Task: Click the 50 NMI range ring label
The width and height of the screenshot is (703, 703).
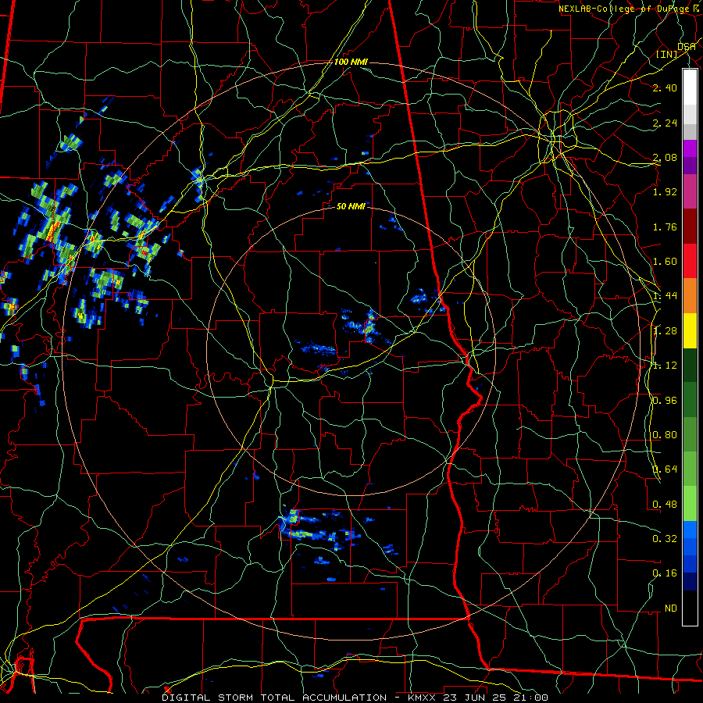Action: click(351, 207)
